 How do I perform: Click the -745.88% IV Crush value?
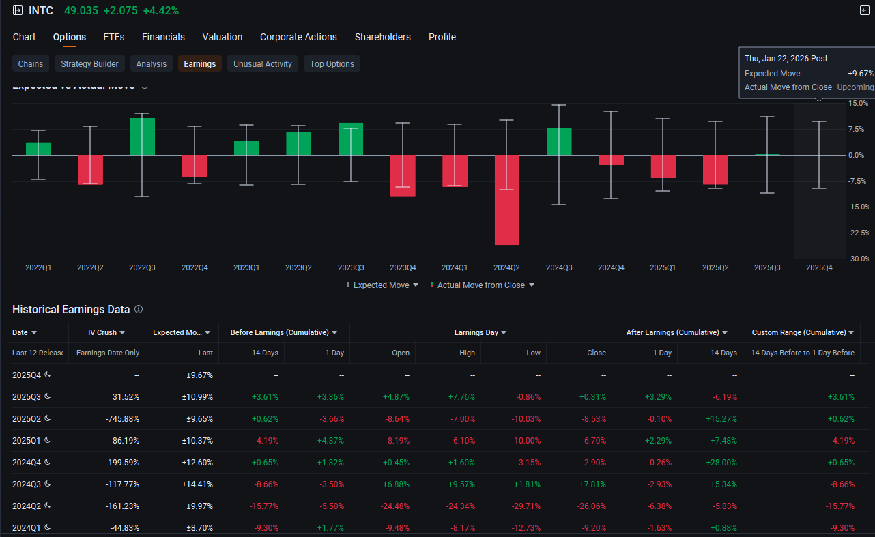click(123, 418)
